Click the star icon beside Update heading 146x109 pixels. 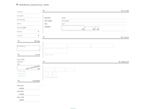[x=18, y=80]
